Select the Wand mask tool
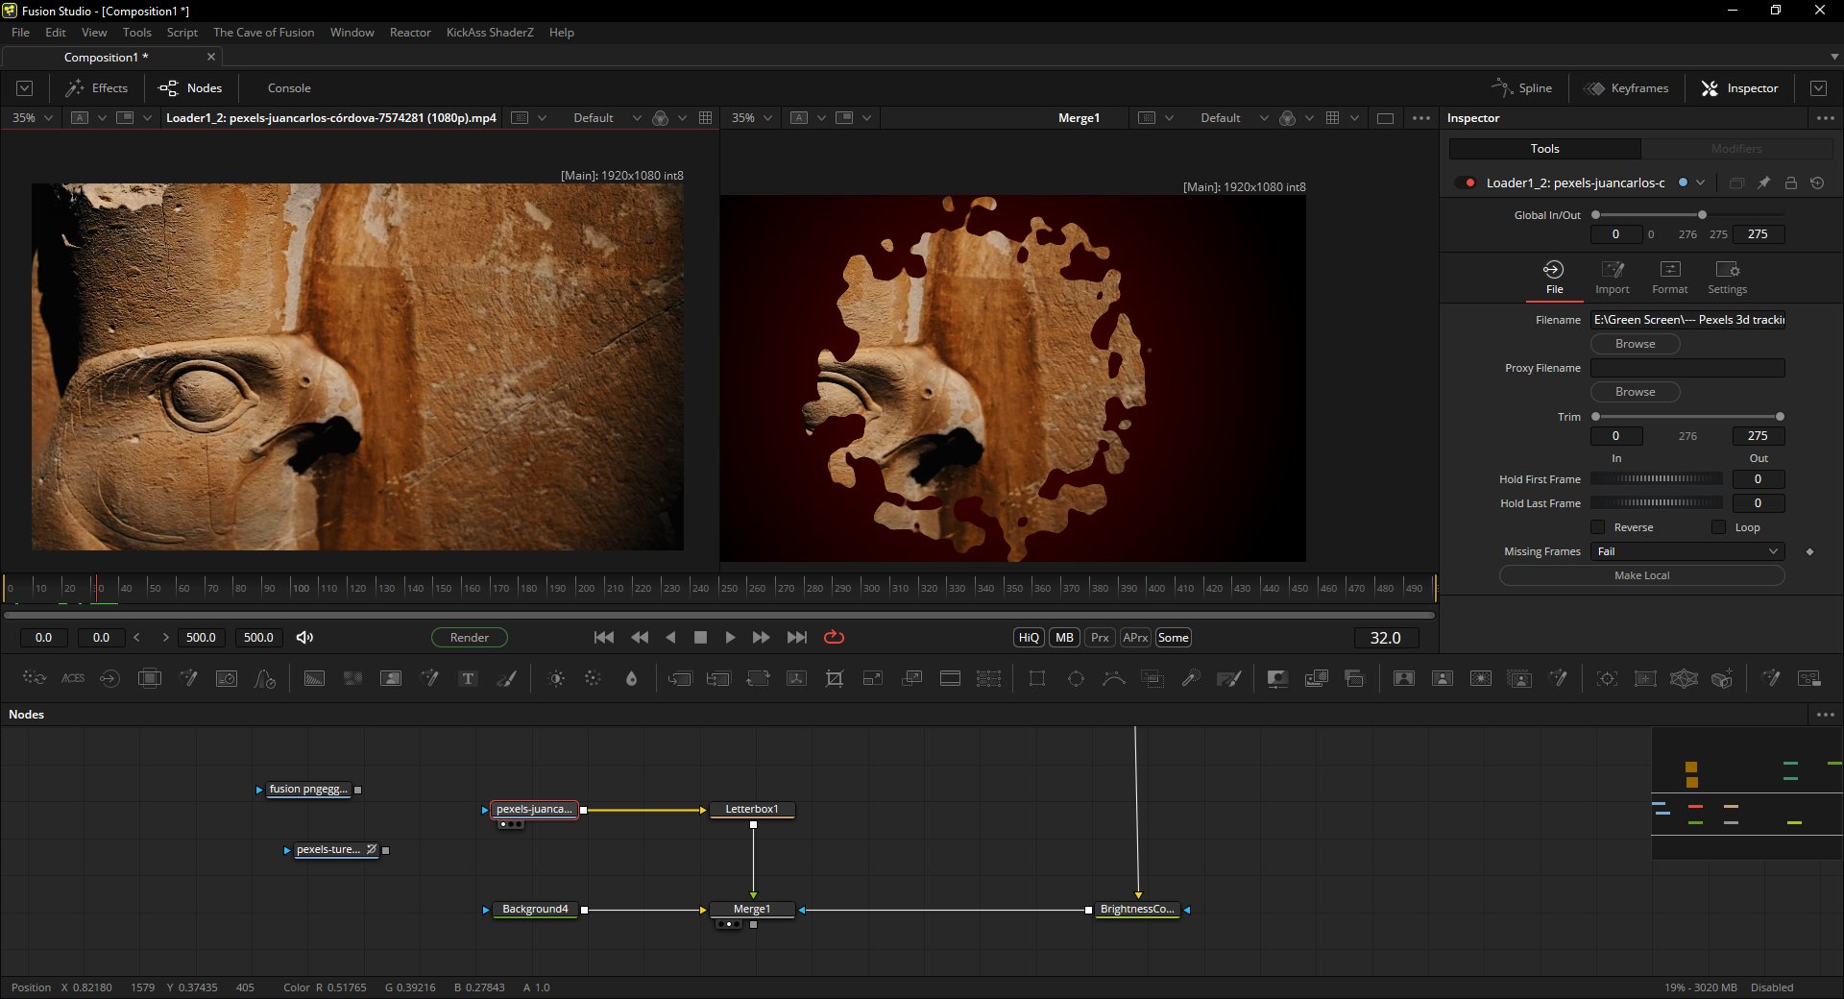This screenshot has width=1844, height=999. (x=1191, y=678)
